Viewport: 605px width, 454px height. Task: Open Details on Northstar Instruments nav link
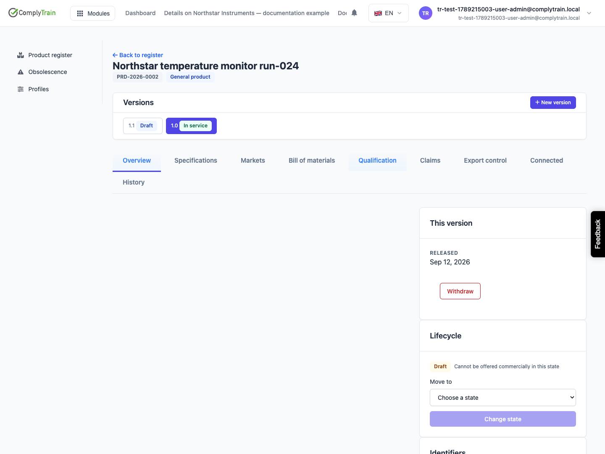pyautogui.click(x=247, y=13)
